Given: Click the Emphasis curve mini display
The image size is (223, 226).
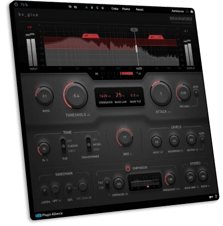Looking at the screenshot, I should pos(145,182).
